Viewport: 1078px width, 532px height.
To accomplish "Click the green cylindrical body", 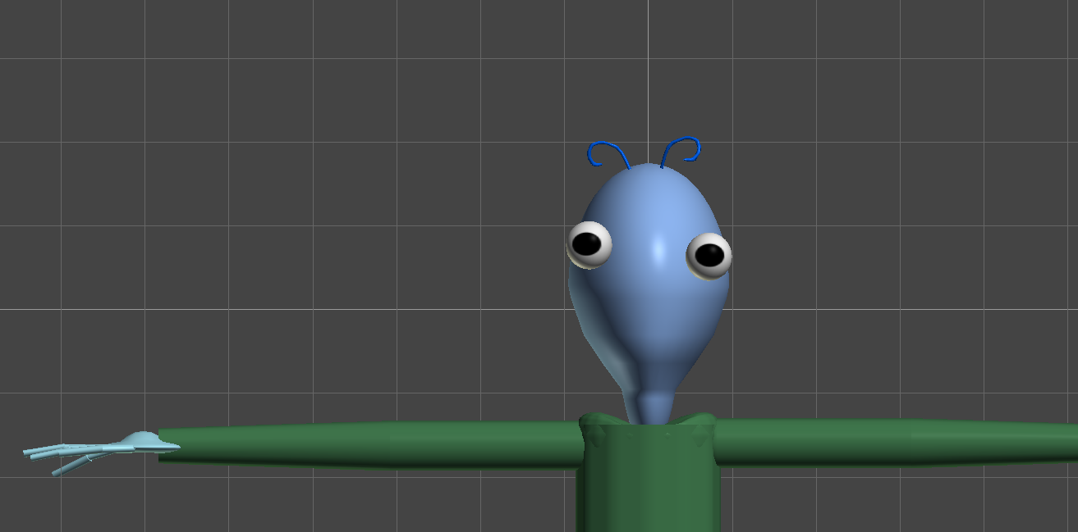I will [x=649, y=492].
